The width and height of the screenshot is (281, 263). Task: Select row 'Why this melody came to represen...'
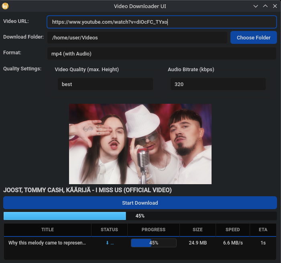click(140, 243)
